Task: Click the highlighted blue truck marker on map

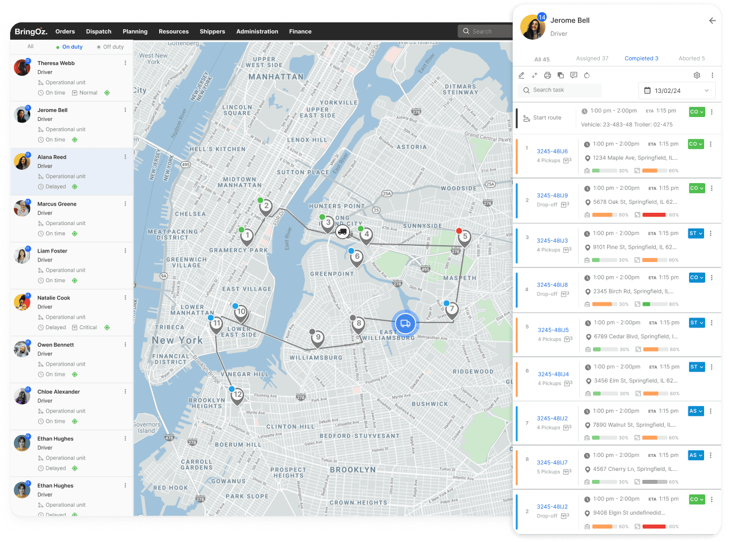Action: (405, 323)
